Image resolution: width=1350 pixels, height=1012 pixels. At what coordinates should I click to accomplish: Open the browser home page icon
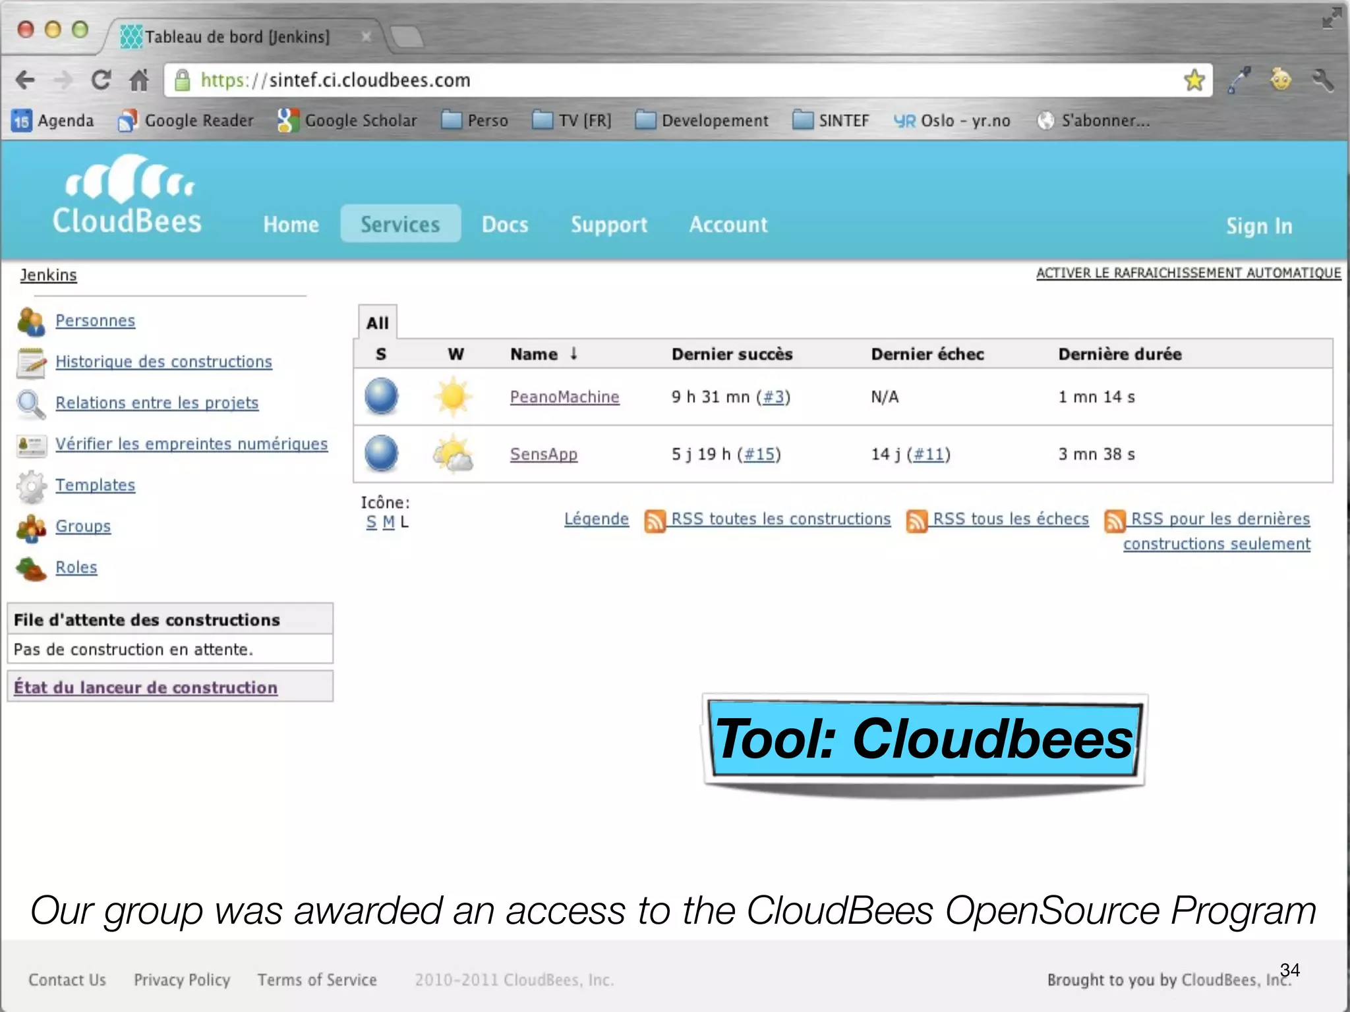(x=139, y=80)
